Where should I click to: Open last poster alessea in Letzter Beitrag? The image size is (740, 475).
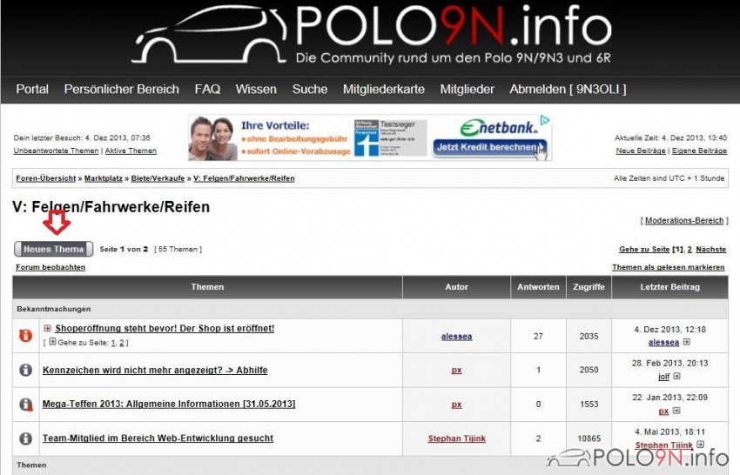(663, 343)
